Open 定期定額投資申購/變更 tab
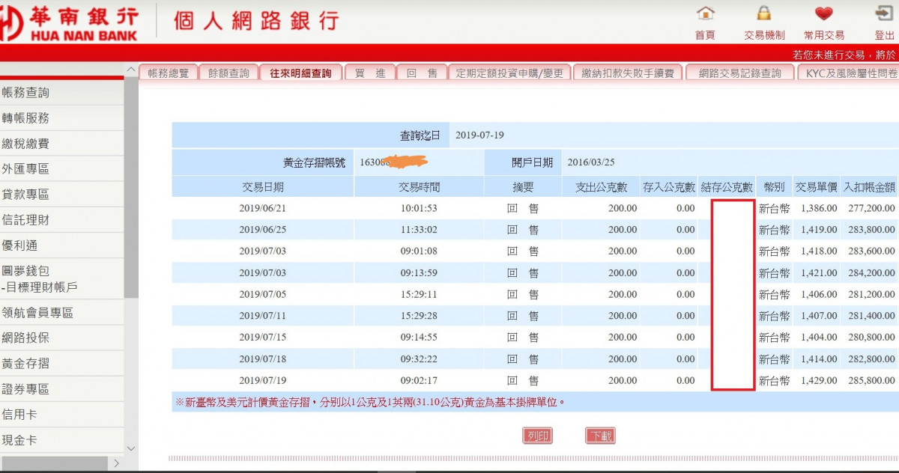The image size is (899, 473). tap(509, 73)
